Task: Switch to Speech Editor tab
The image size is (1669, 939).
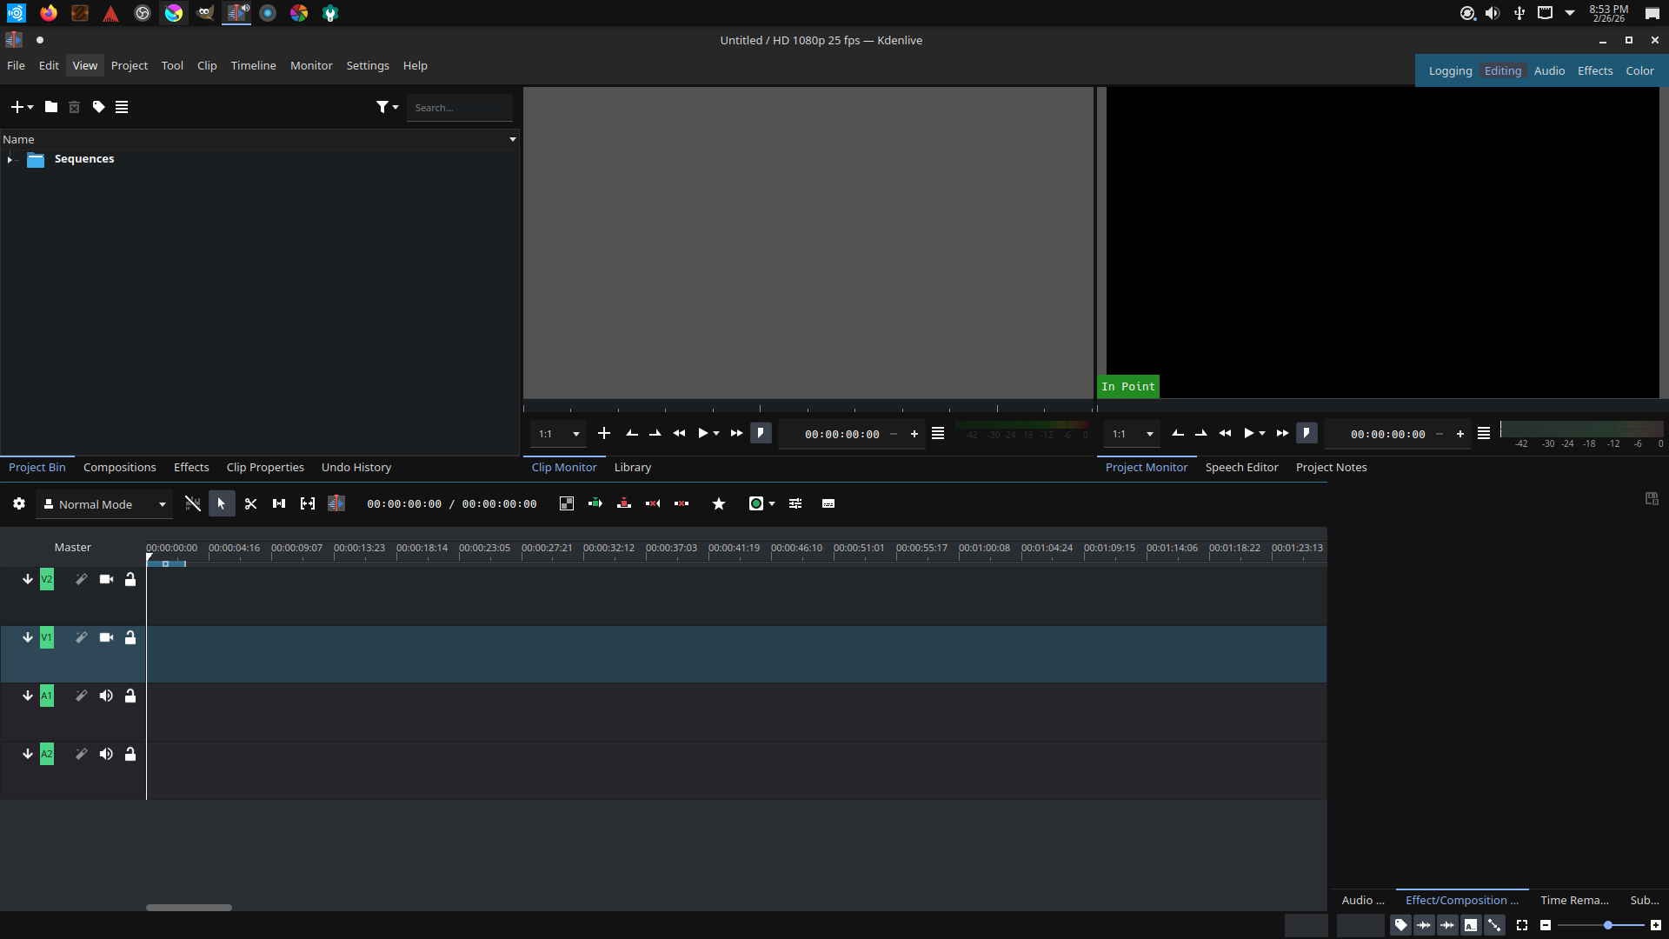Action: 1241,468
